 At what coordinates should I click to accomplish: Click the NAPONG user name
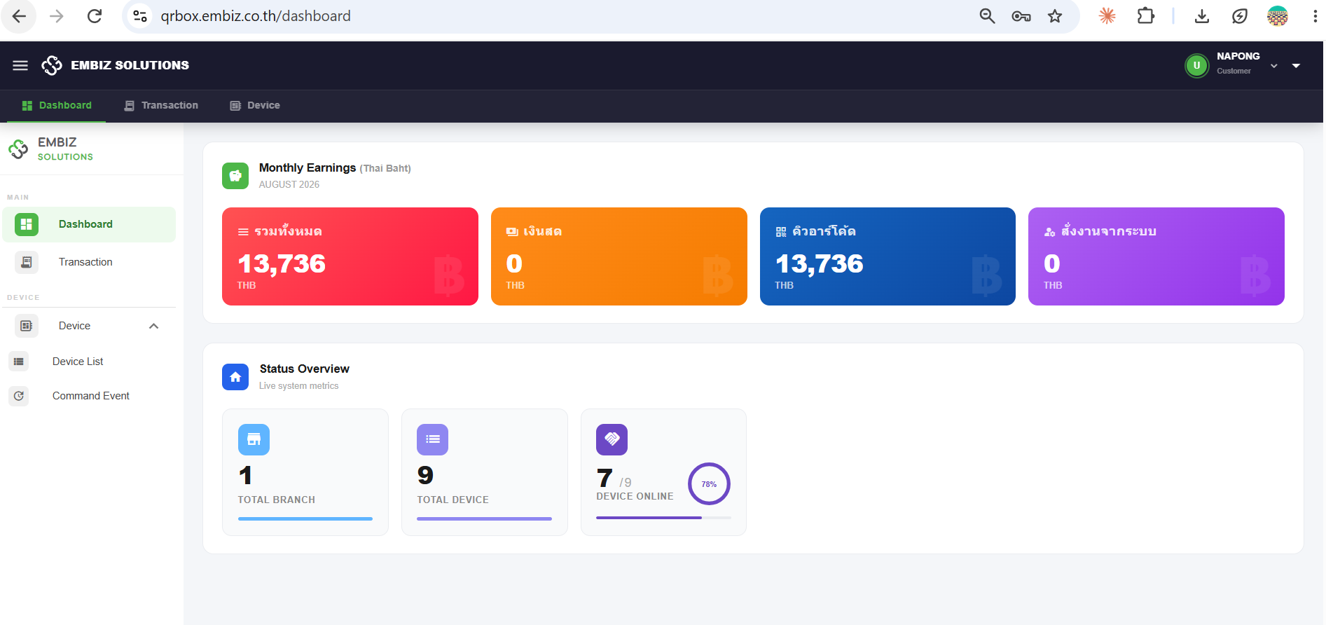(1238, 56)
